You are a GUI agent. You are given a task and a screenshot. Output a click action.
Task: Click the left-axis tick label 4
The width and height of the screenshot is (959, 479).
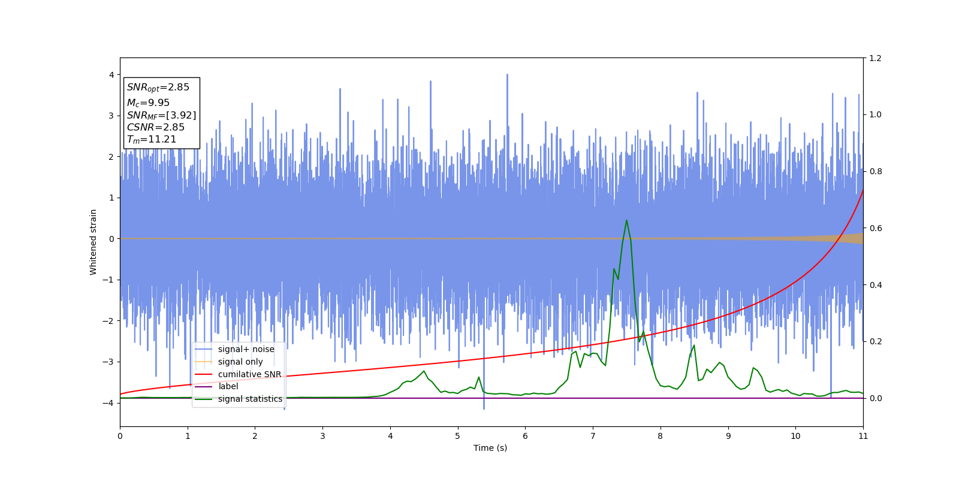[111, 75]
